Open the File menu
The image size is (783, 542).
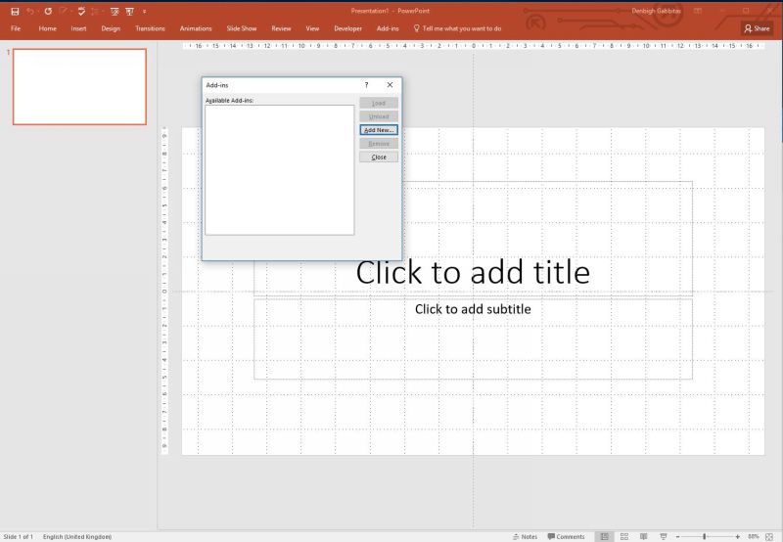(16, 28)
